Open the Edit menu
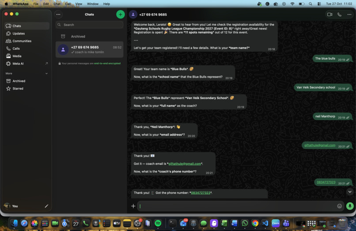This screenshot has height=231, width=356. pyautogui.click(x=46, y=4)
